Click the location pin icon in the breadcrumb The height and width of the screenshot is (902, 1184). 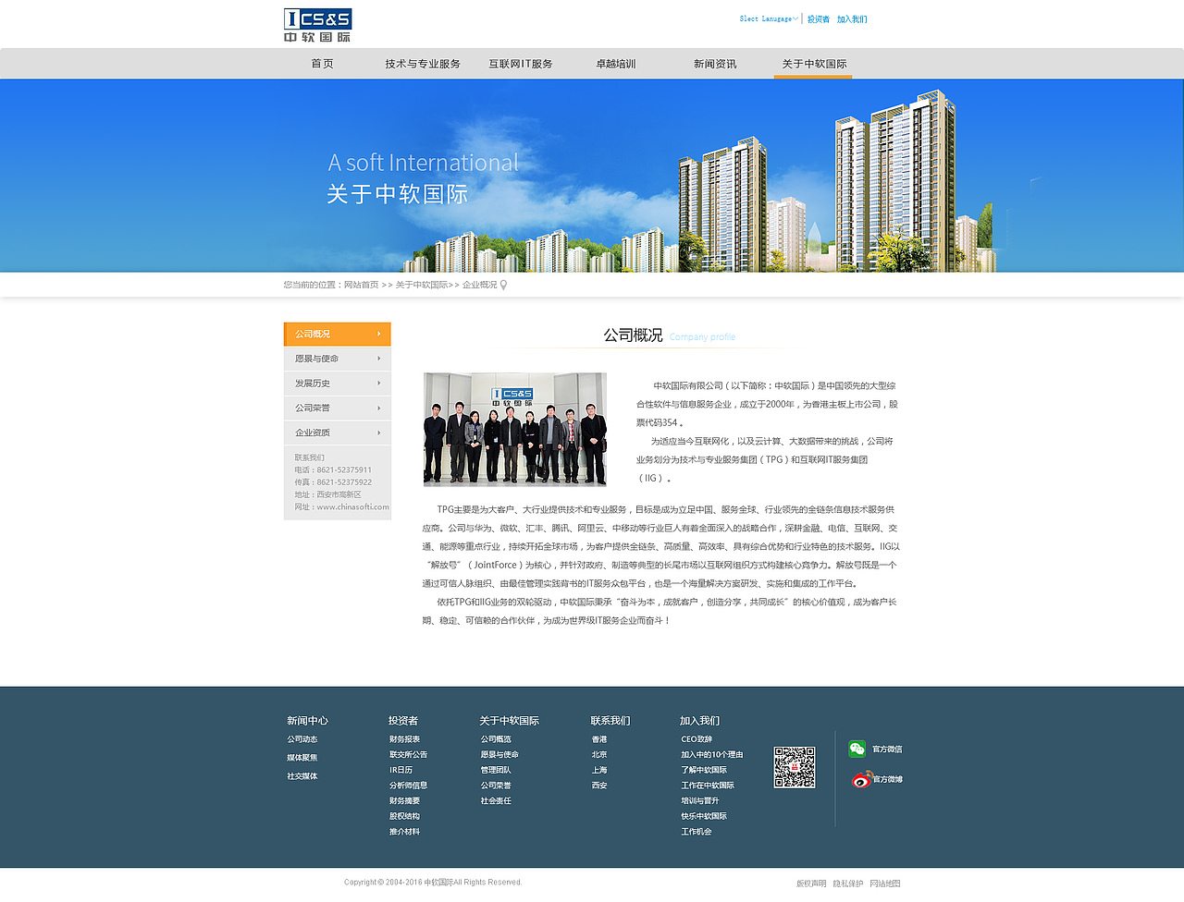[502, 285]
